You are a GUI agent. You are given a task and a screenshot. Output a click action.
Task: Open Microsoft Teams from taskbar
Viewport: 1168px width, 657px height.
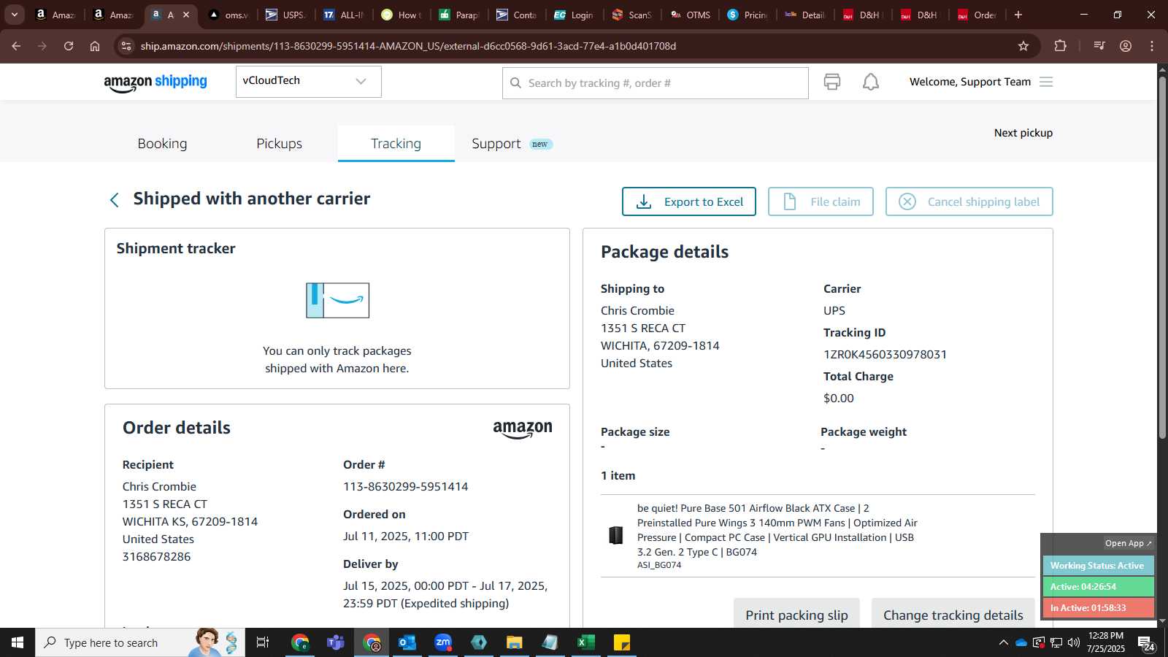[x=336, y=642]
